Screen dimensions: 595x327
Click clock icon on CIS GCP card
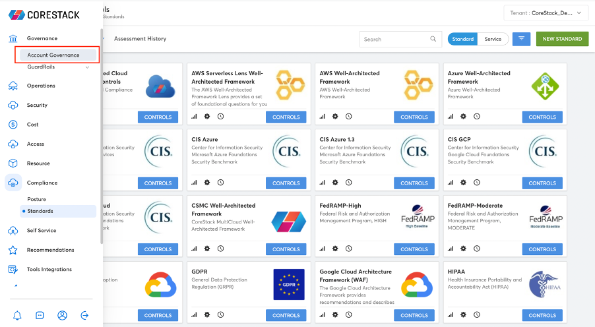click(x=477, y=183)
